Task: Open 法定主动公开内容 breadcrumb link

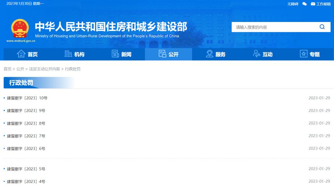Action: click(x=45, y=69)
